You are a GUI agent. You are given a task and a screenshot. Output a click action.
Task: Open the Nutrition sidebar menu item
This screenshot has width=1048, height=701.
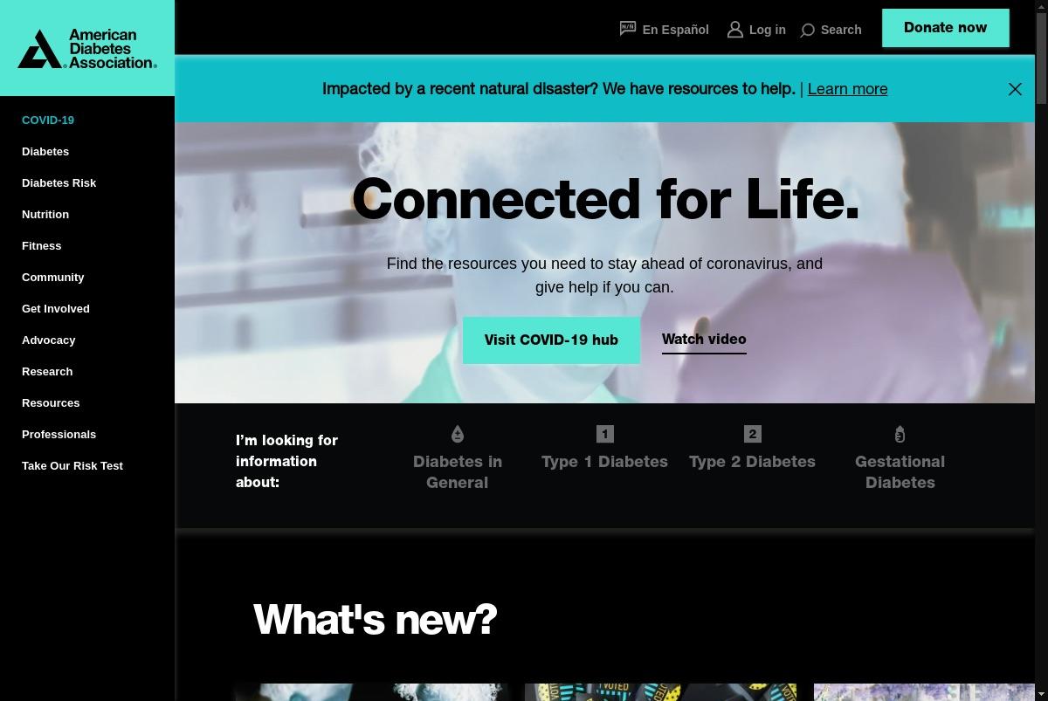coord(45,214)
